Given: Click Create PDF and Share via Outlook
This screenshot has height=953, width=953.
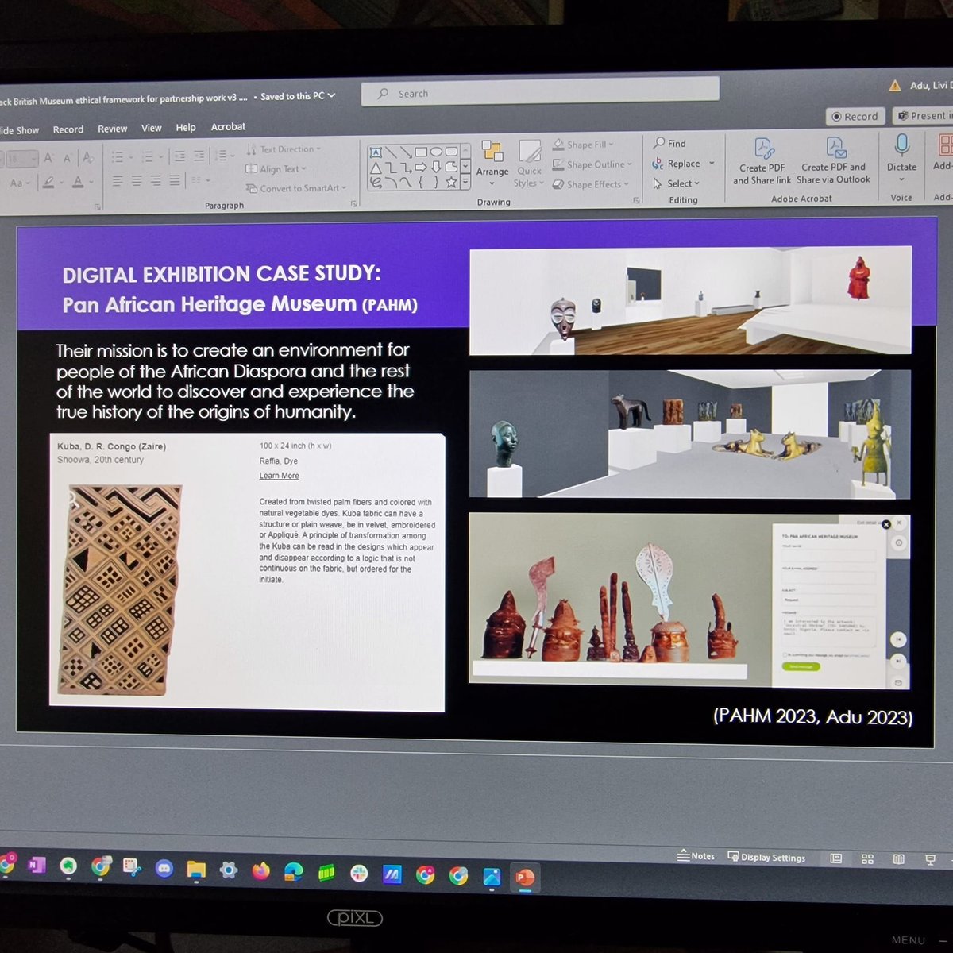Looking at the screenshot, I should 833,162.
